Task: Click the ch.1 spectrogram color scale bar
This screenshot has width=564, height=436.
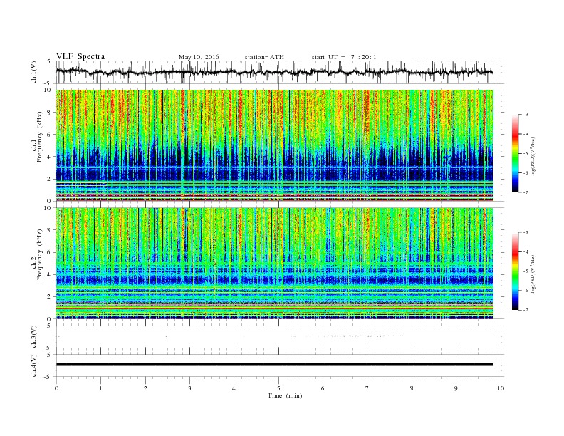Action: (515, 153)
